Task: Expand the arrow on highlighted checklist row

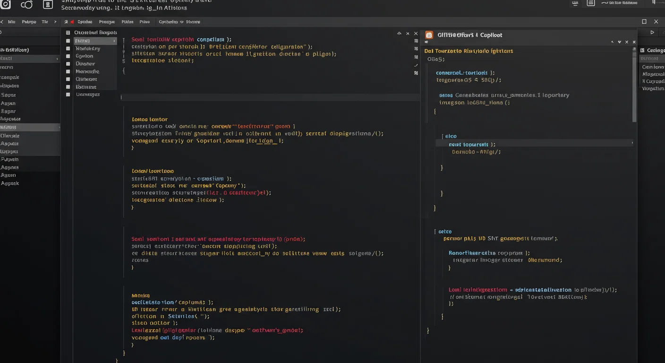Action: (114, 41)
